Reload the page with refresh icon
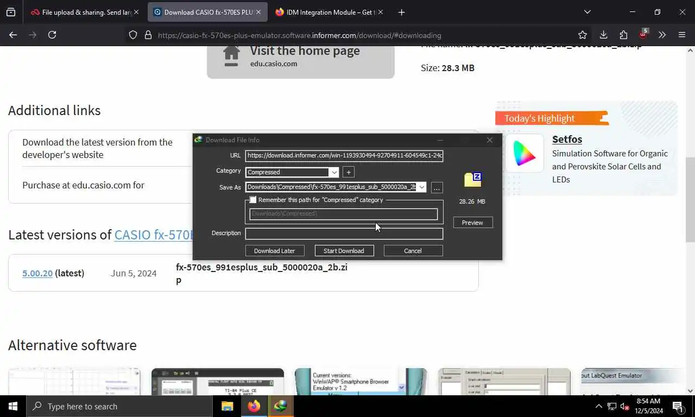This screenshot has height=417, width=695. pos(52,35)
